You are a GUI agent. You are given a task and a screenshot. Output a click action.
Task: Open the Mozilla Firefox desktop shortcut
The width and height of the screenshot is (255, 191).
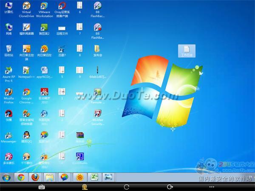click(x=8, y=92)
